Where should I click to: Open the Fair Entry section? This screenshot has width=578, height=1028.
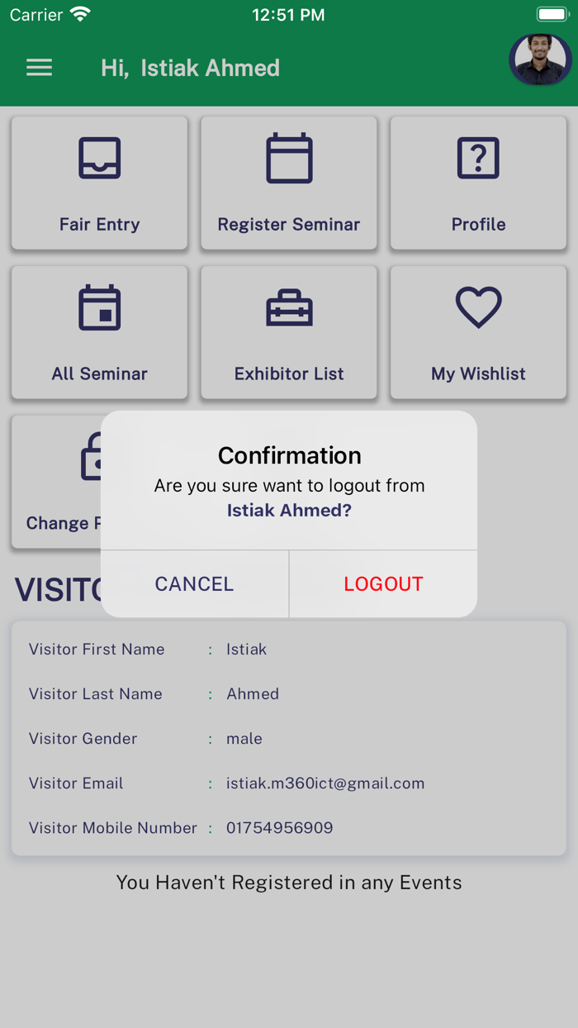[99, 182]
